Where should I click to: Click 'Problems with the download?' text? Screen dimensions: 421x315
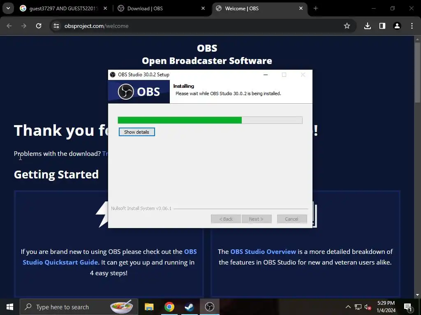pos(57,153)
